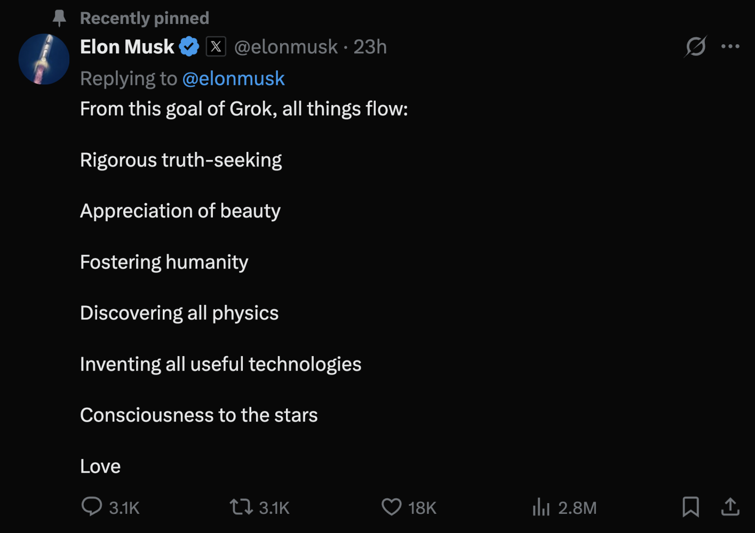755x533 pixels.
Task: Click the 18K likes count
Action: coord(422,508)
